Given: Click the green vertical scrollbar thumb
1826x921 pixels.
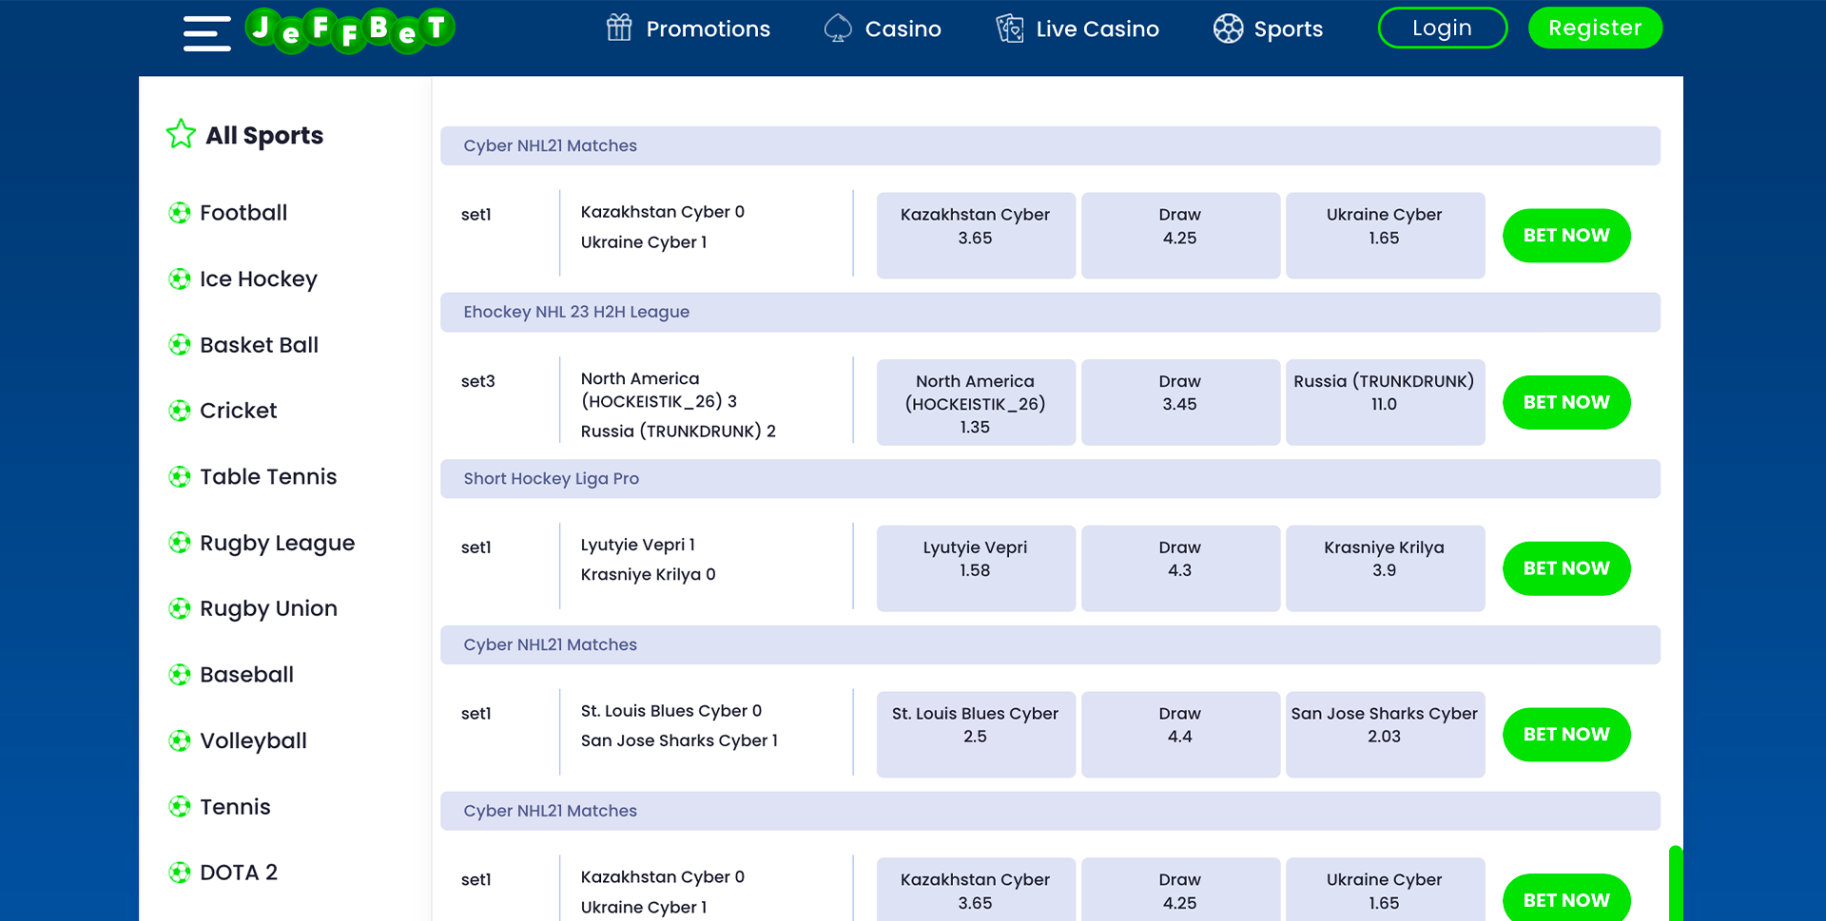Looking at the screenshot, I should coord(1676,883).
